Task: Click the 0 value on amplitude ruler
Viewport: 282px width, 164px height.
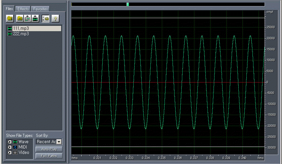Action: pyautogui.click(x=267, y=82)
